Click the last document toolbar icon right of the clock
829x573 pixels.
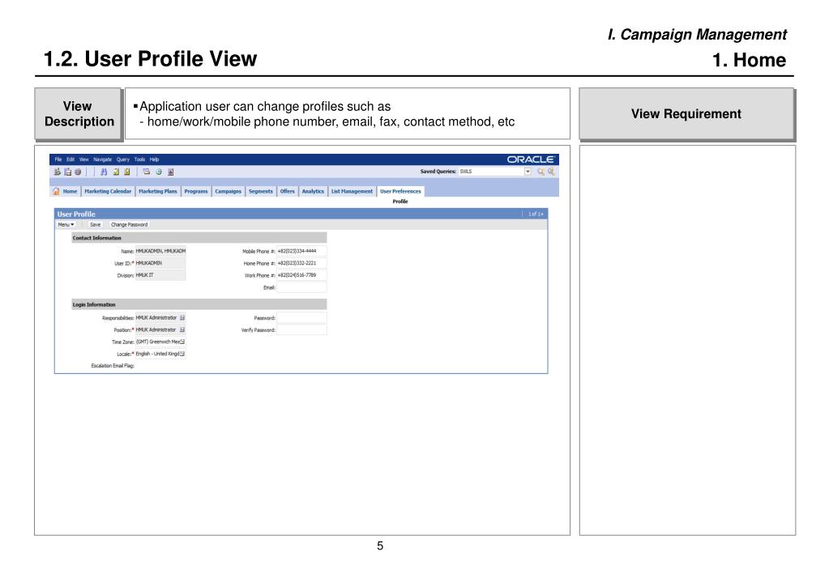pyautogui.click(x=170, y=172)
